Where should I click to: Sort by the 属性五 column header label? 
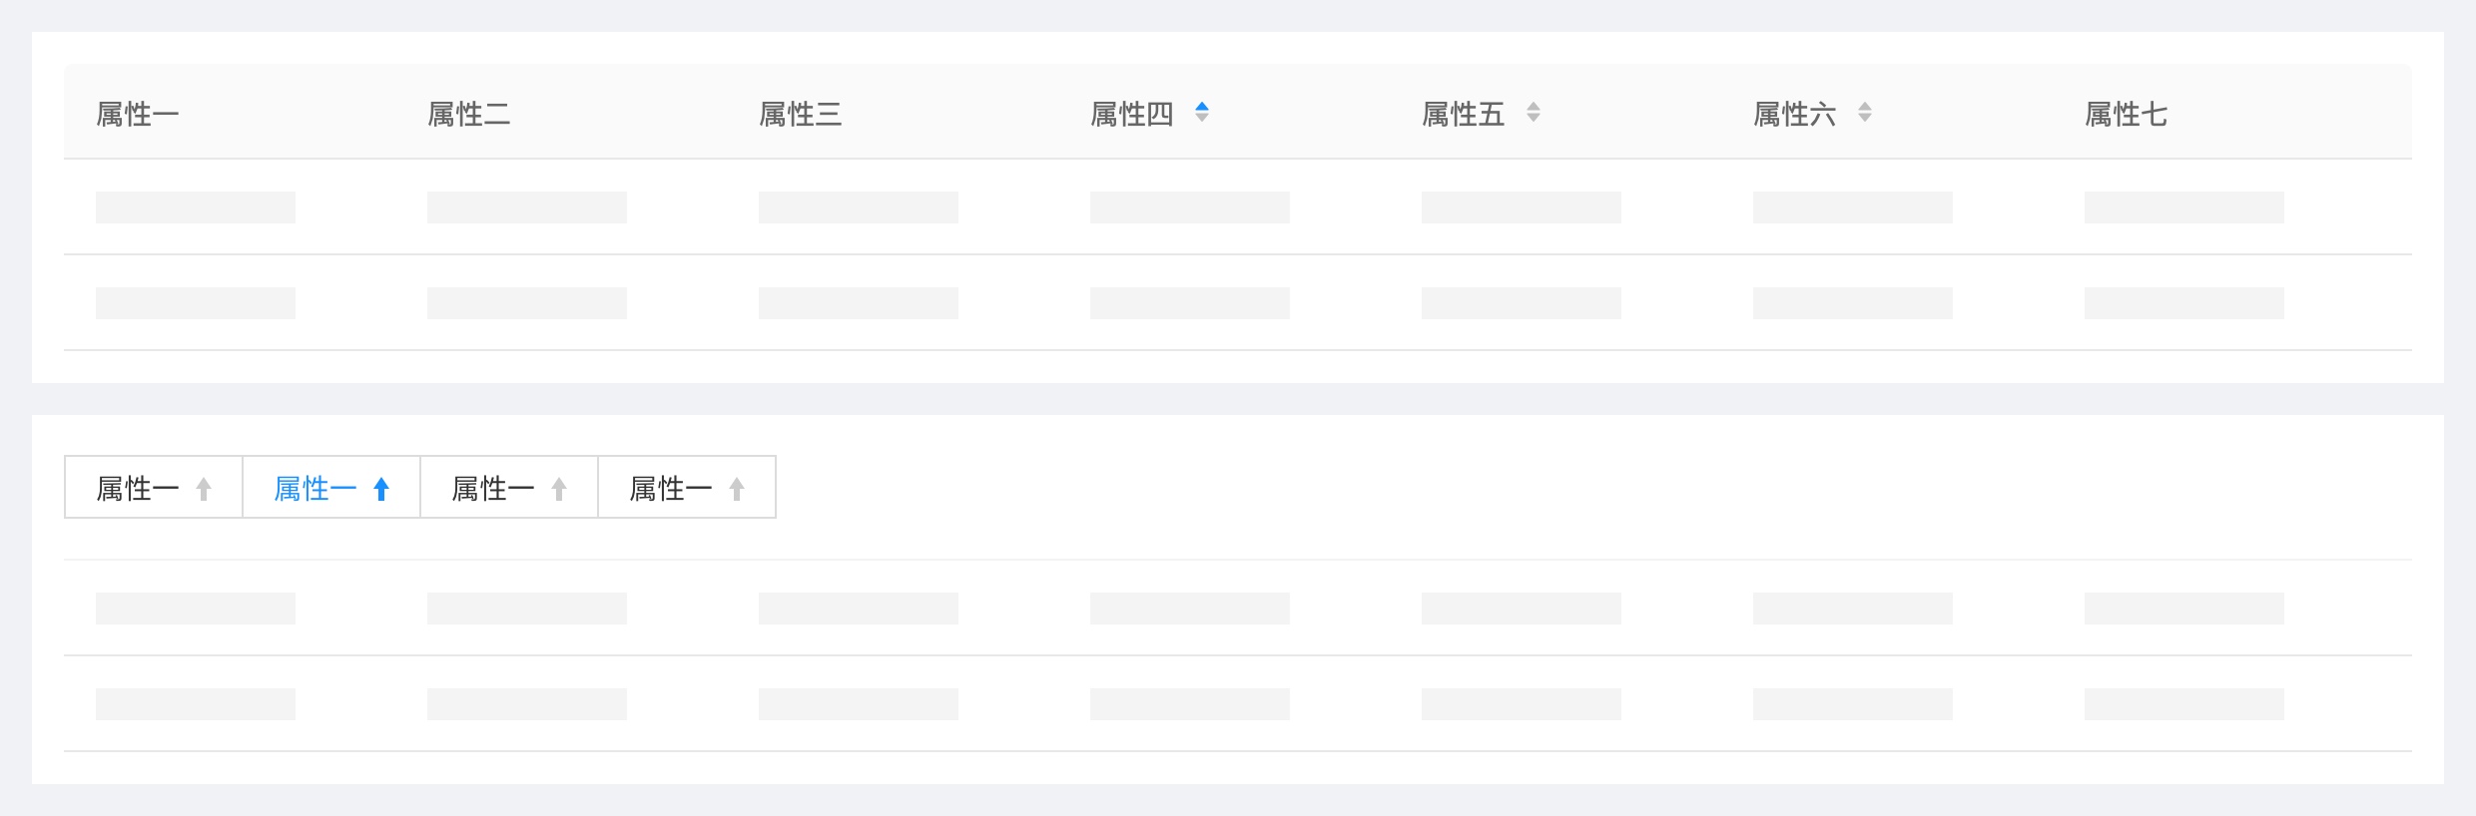click(1464, 115)
